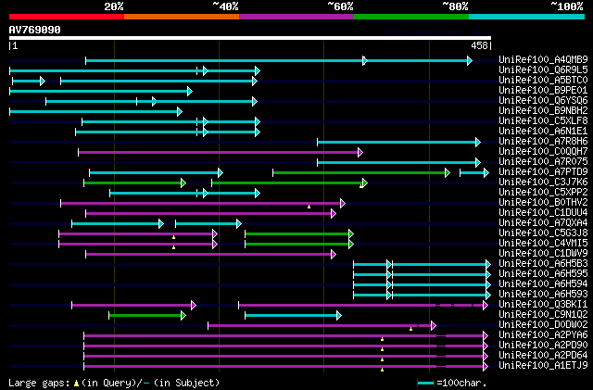Click the ~60% legend label
The width and height of the screenshot is (593, 390).
340,6
